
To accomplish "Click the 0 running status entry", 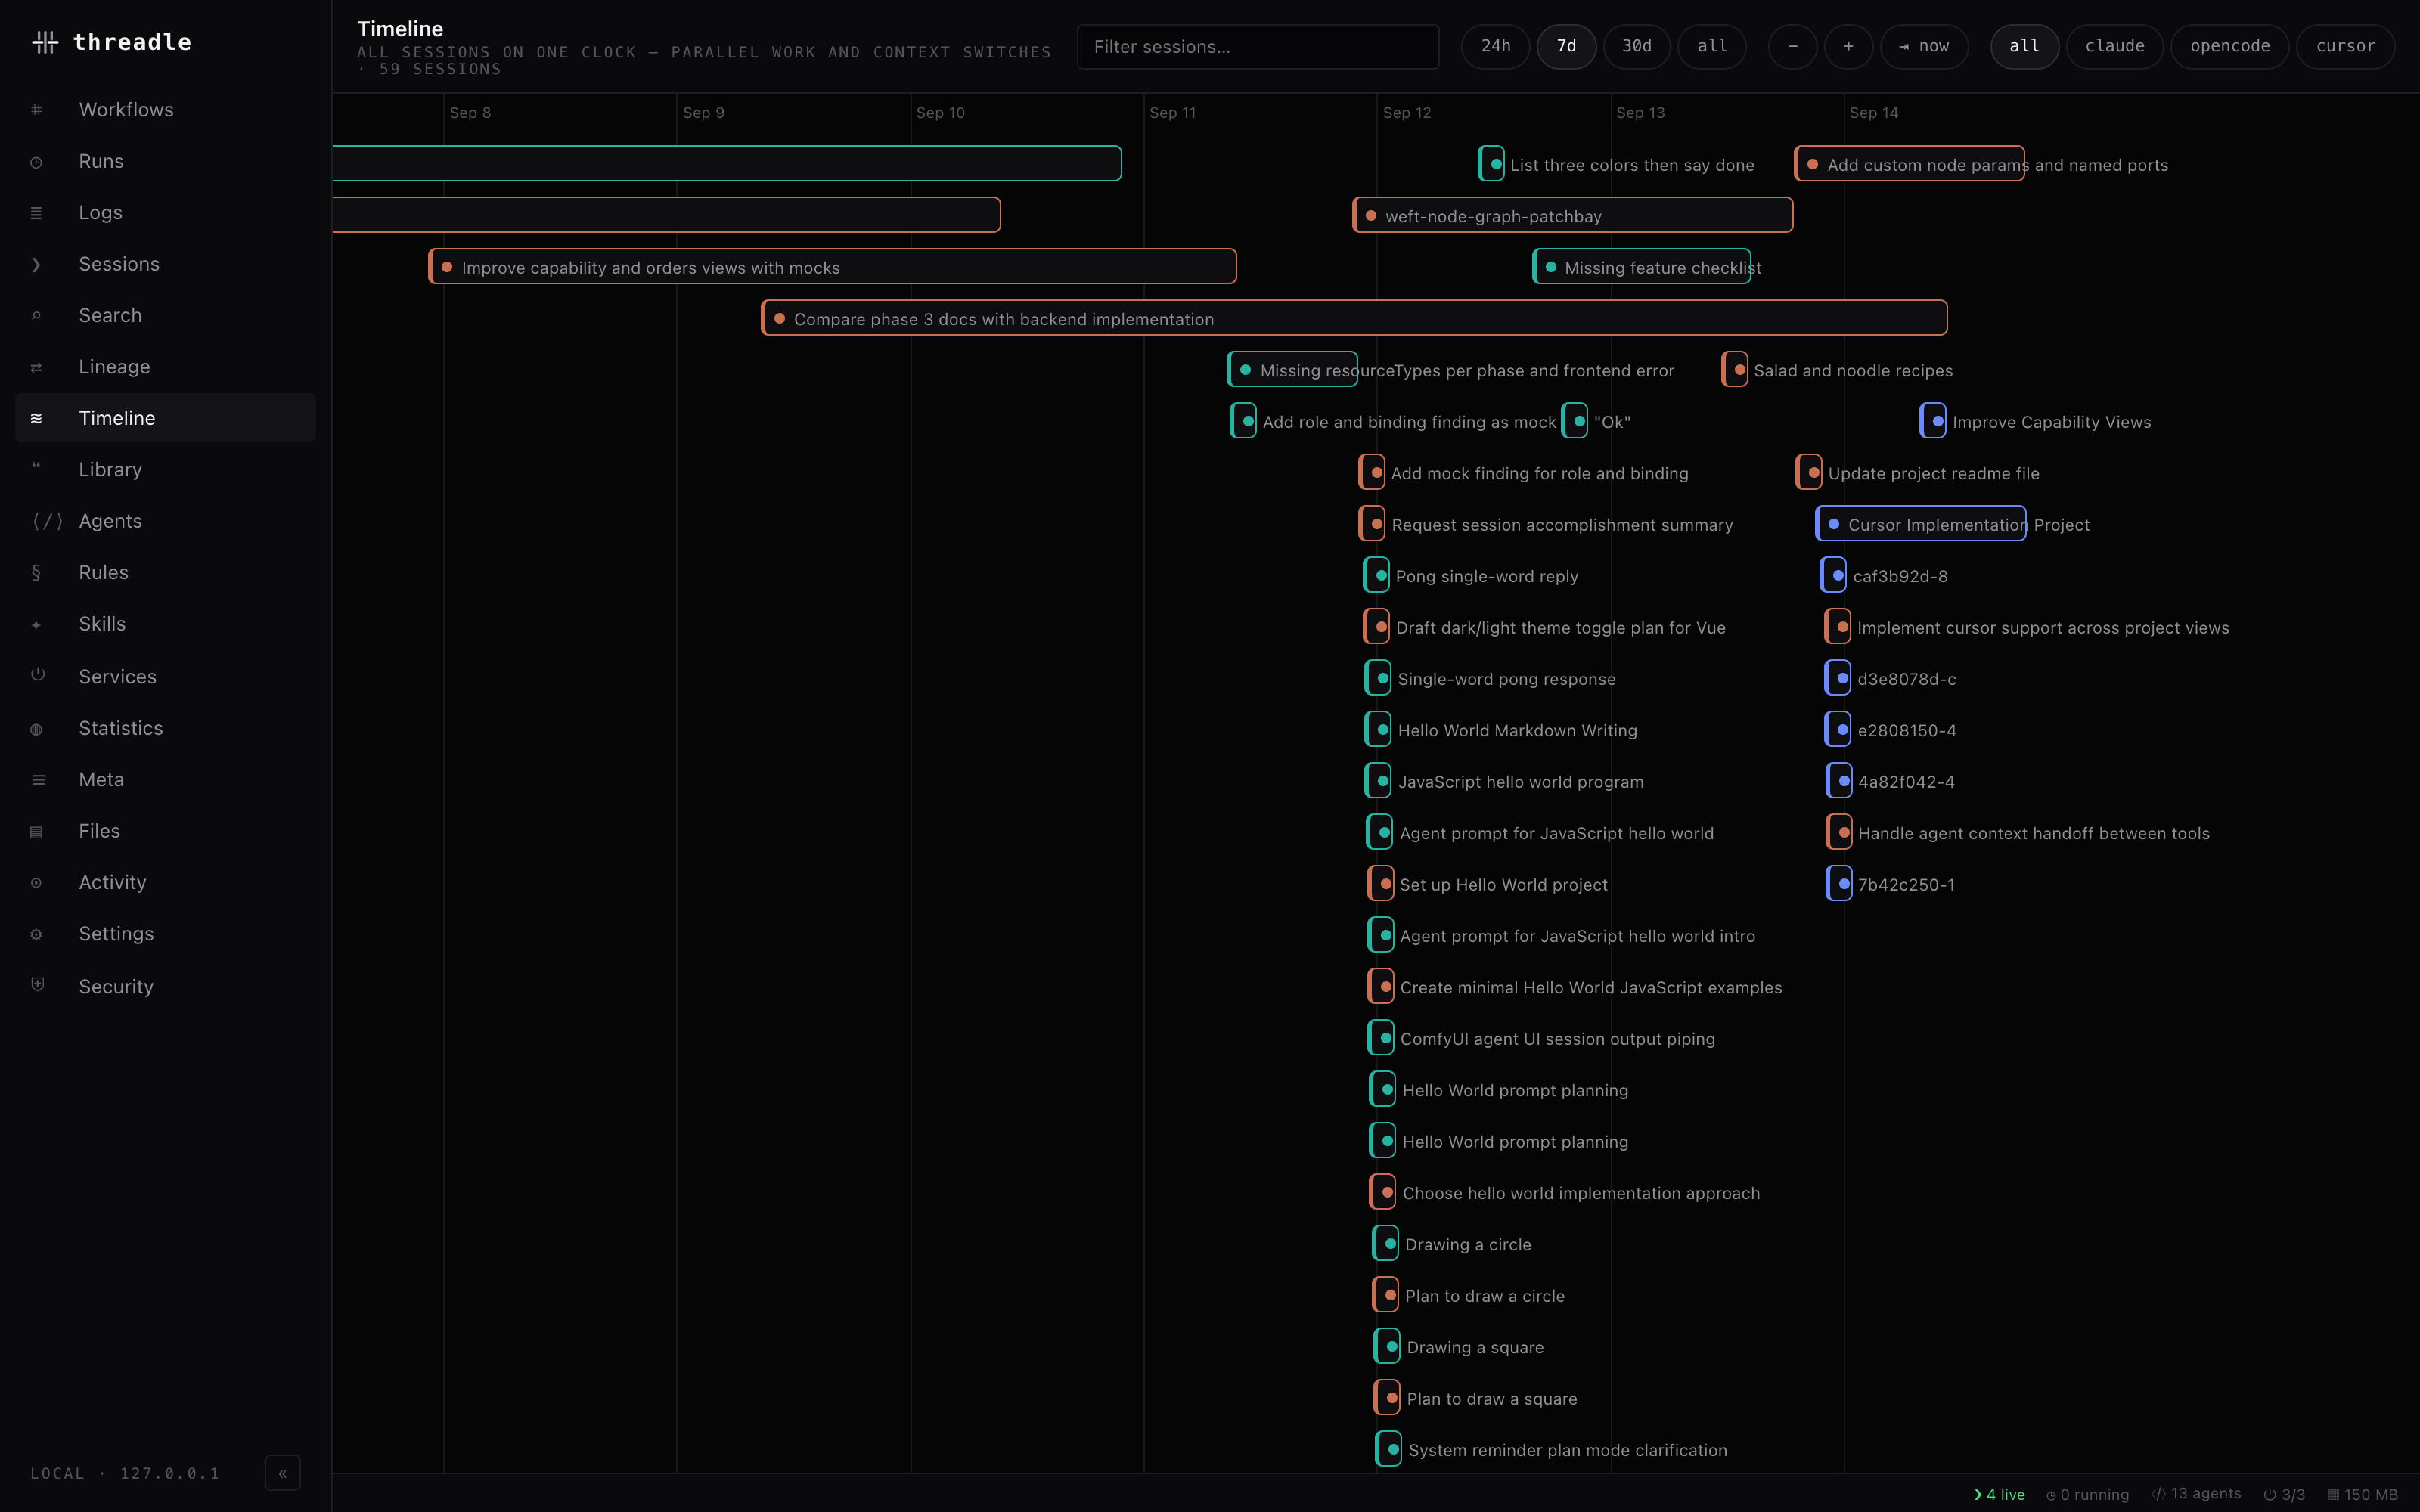I will tap(2088, 1494).
